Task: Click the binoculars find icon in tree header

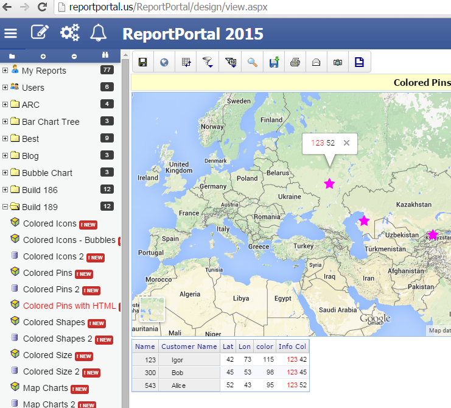Action: (x=105, y=55)
